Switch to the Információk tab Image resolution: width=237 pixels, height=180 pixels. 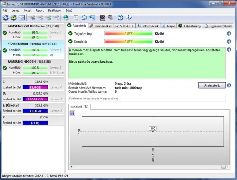click(x=148, y=26)
